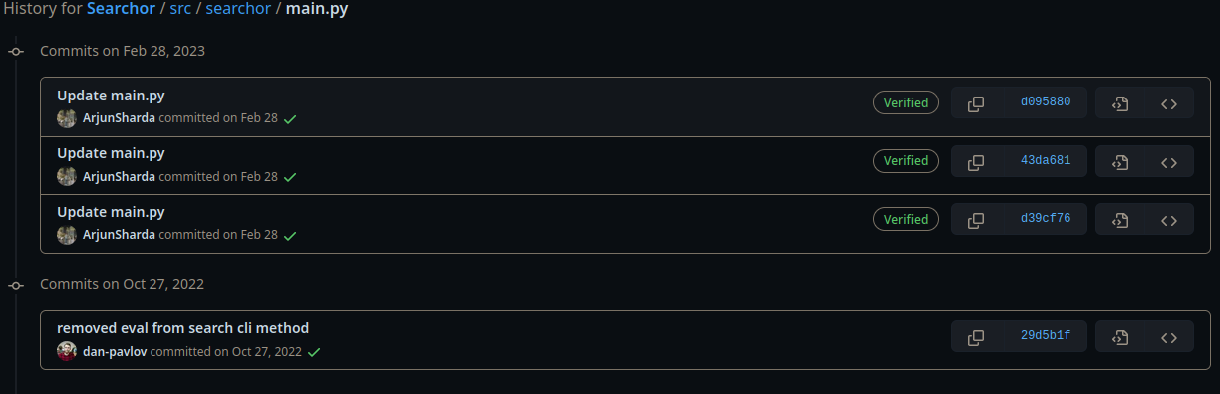Screen dimensions: 1220x394
Task: Copy full SHA for commit d39cf76
Action: (x=976, y=219)
